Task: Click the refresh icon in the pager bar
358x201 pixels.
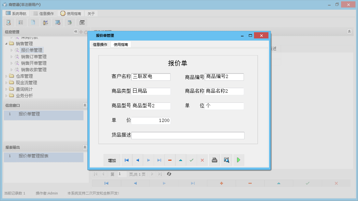Action: [x=169, y=174]
